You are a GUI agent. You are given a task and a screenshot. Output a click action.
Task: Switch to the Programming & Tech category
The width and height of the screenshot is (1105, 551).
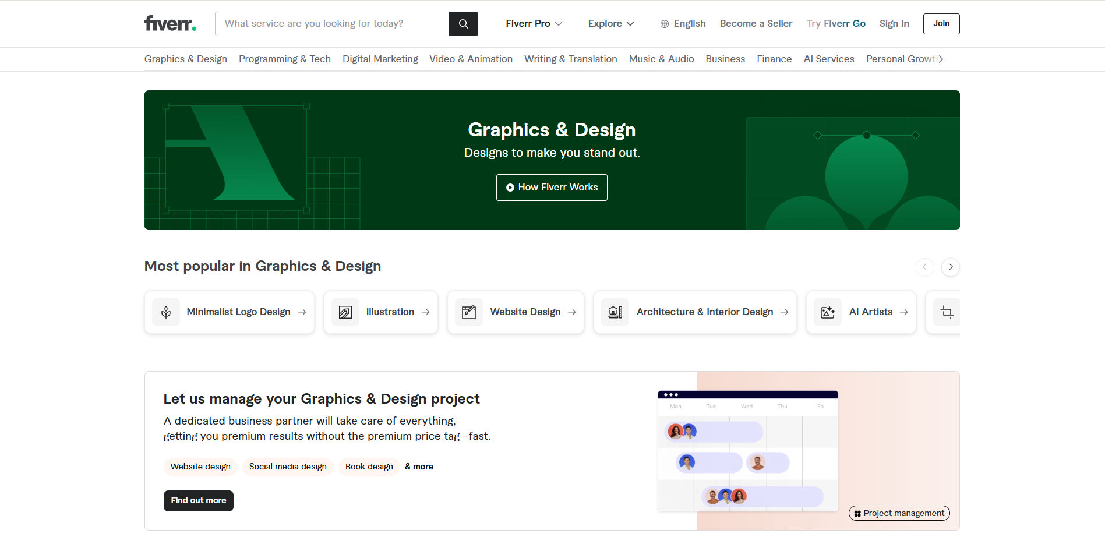point(284,59)
